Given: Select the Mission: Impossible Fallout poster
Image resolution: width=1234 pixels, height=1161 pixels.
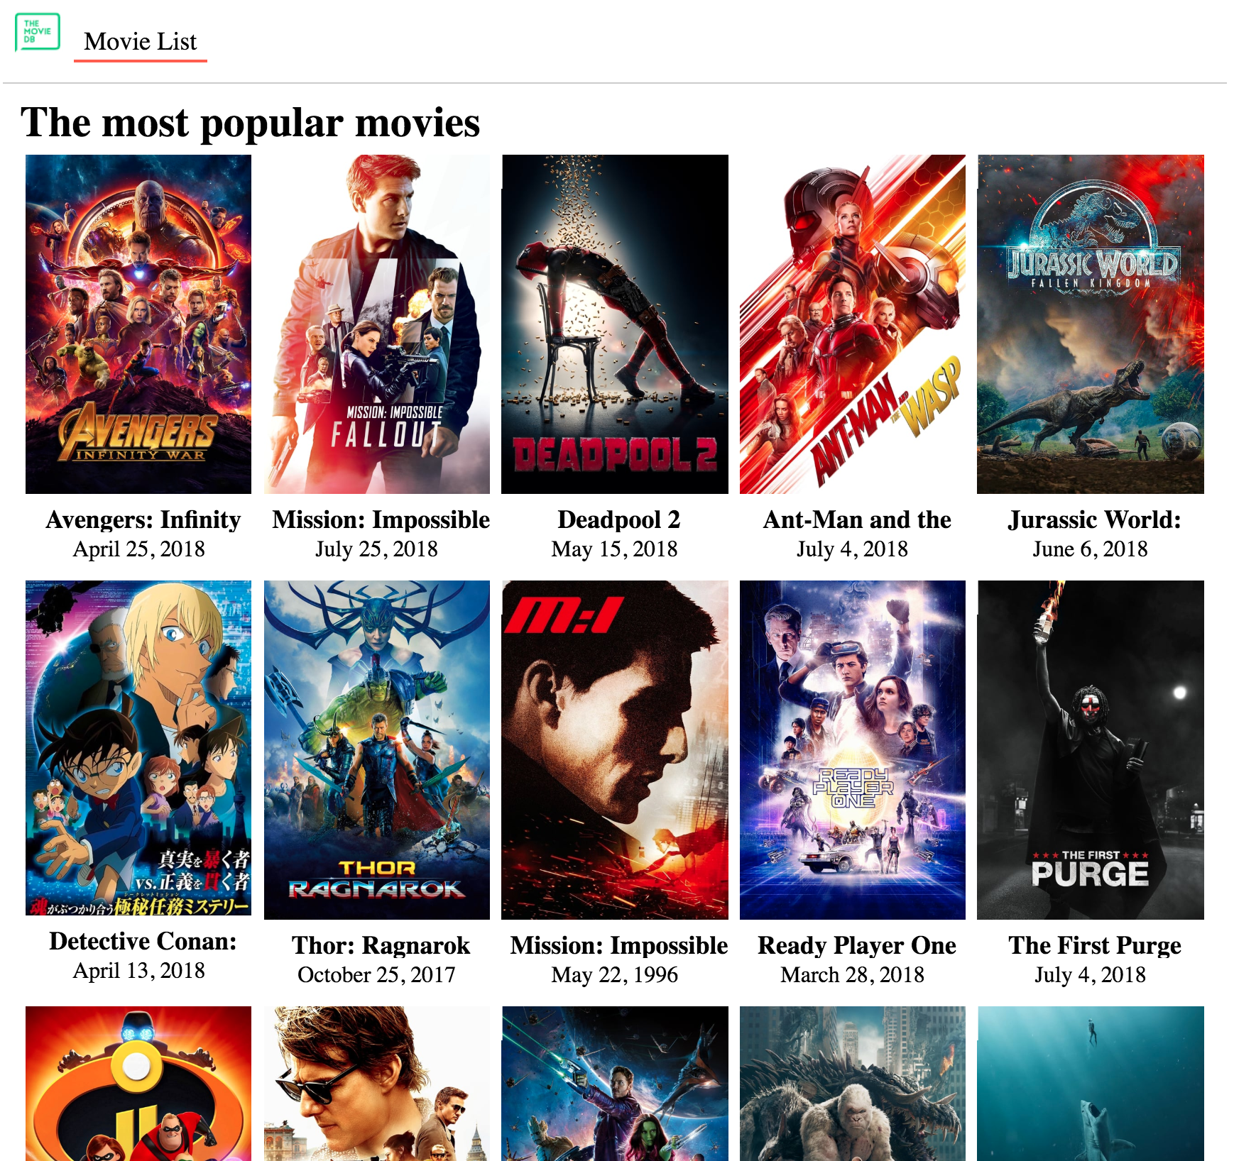Looking at the screenshot, I should pos(377,324).
